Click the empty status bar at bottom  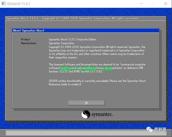click(86, 133)
